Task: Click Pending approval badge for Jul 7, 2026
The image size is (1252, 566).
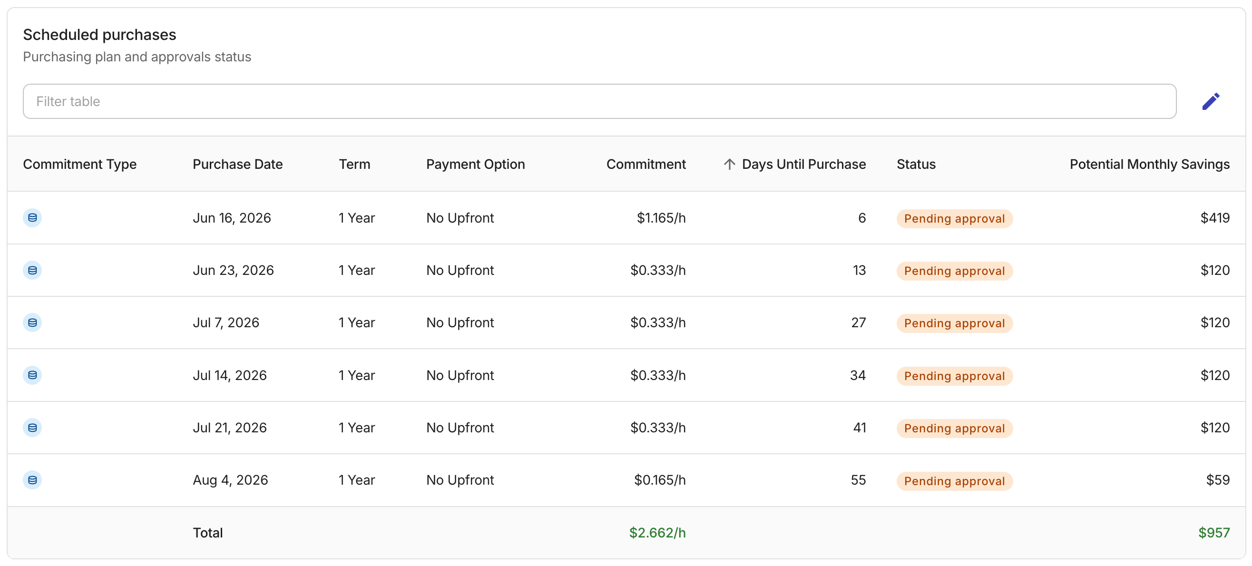Action: click(x=954, y=323)
